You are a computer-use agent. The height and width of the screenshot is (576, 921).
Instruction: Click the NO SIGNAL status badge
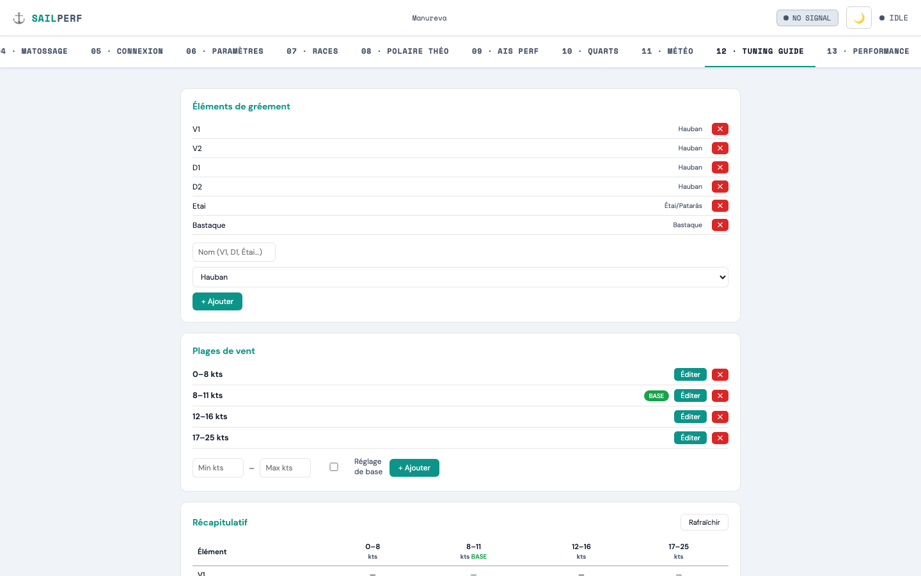(807, 18)
